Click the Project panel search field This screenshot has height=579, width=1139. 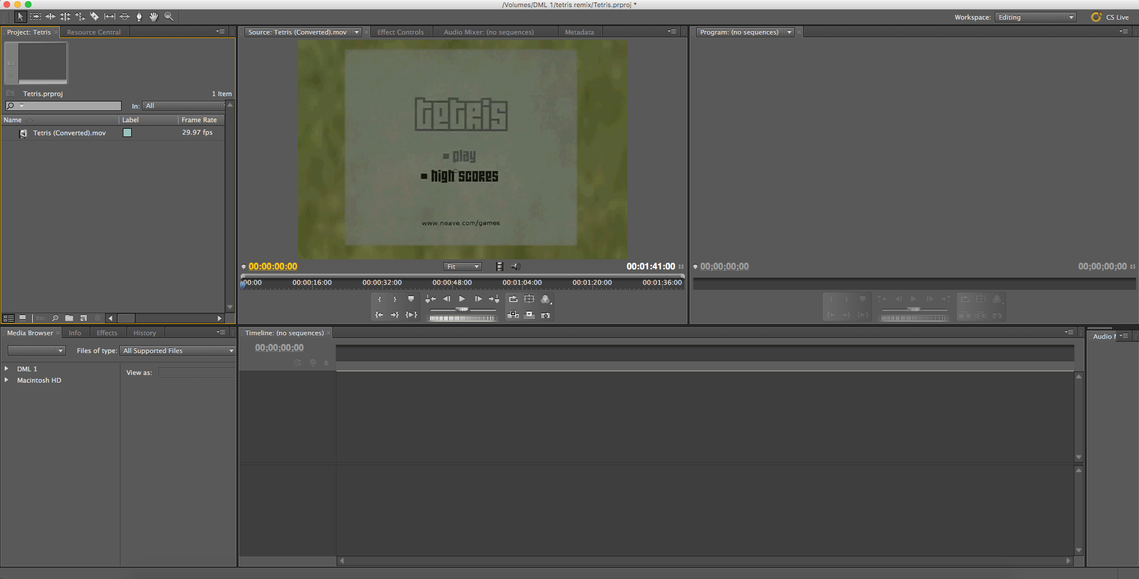[64, 106]
